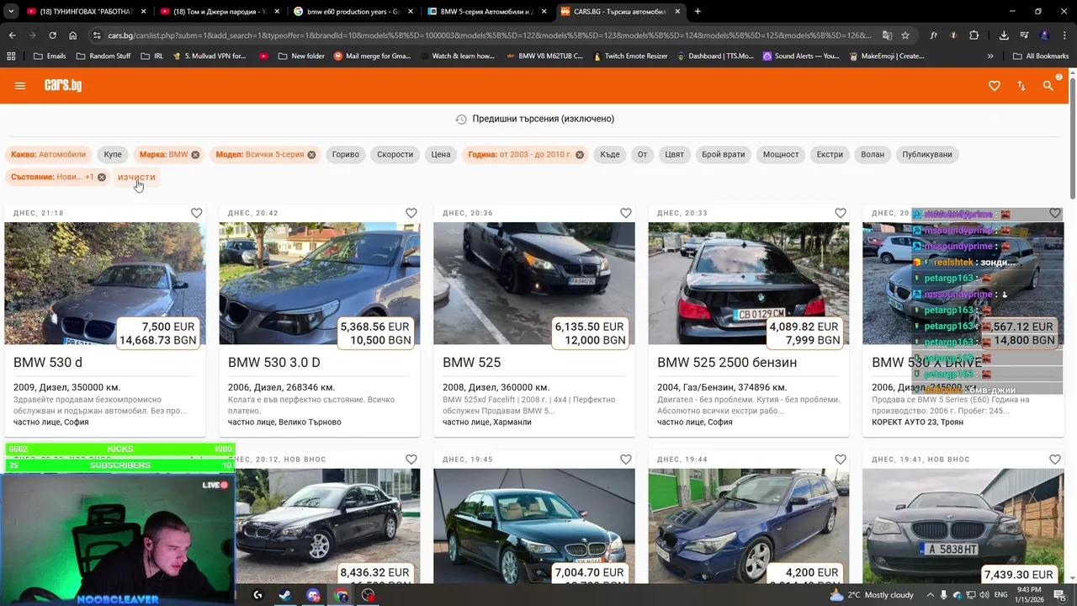The image size is (1077, 606).
Task: Open a new browser tab
Action: tap(698, 12)
